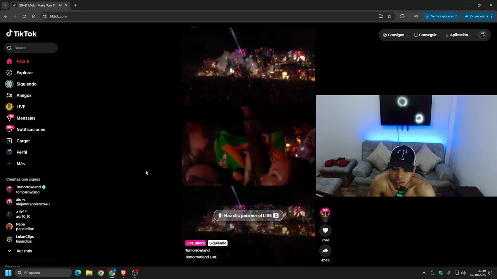Click Tomorrowland LIVE caption text
Viewport: 497px width, 279px height.
point(201,257)
